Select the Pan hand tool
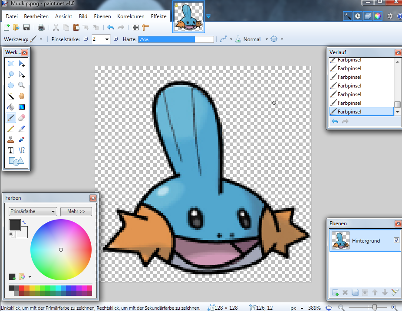Screen dimensions: 402x311 tap(22, 96)
